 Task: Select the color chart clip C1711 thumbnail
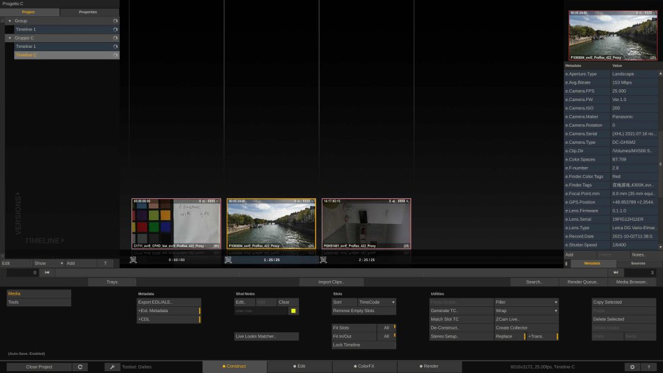pos(176,223)
